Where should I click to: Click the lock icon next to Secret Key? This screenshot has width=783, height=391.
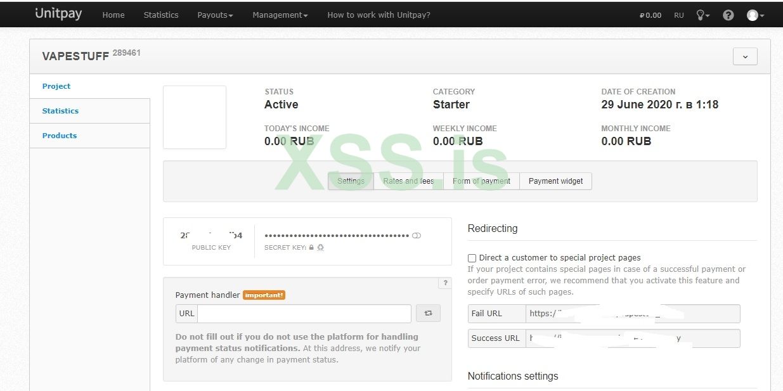[311, 248]
